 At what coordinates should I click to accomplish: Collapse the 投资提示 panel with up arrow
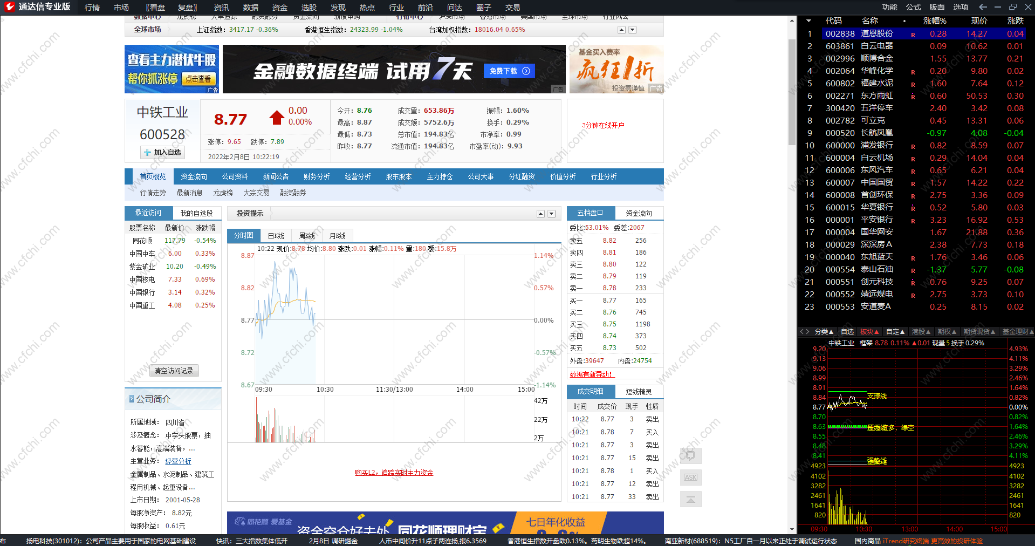click(540, 214)
